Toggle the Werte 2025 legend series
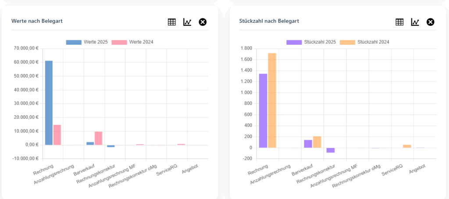The width and height of the screenshot is (449, 199). pyautogui.click(x=87, y=42)
